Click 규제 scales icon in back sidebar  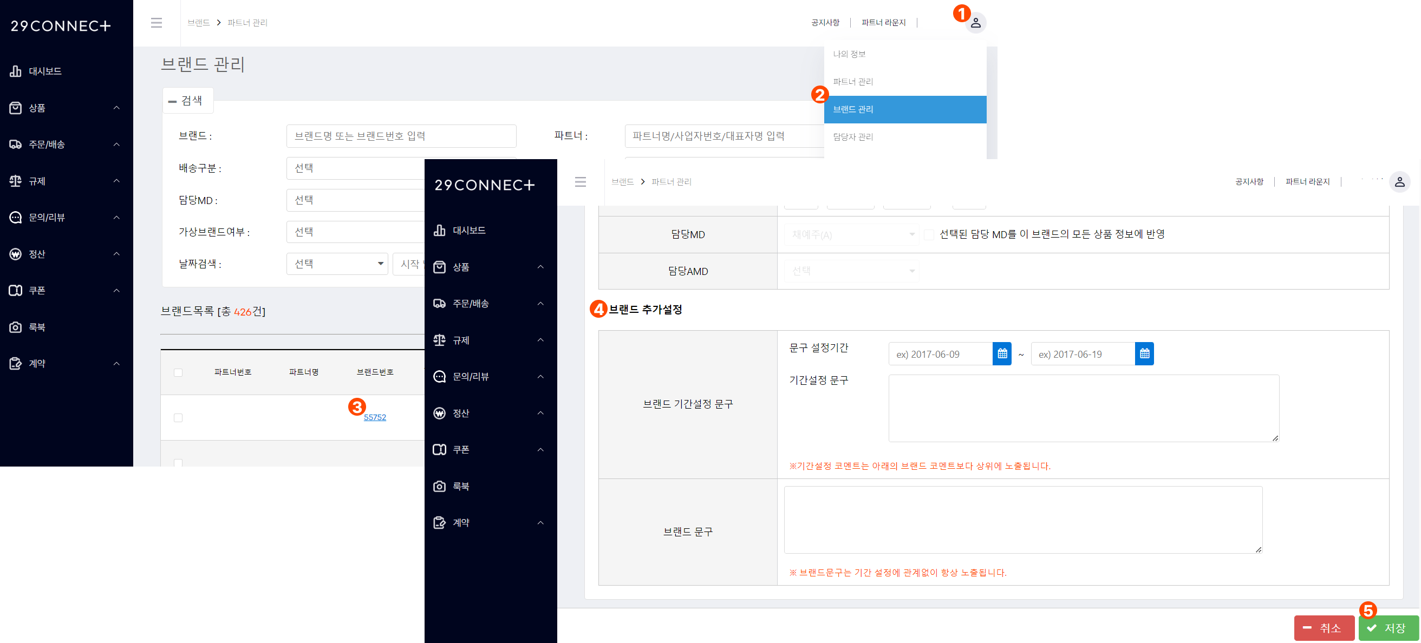16,181
